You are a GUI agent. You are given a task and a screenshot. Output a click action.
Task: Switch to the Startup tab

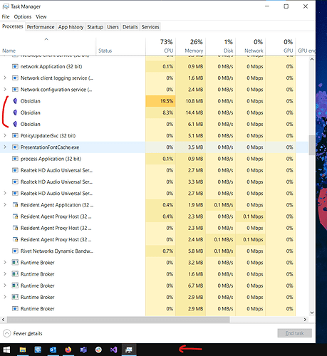(95, 27)
